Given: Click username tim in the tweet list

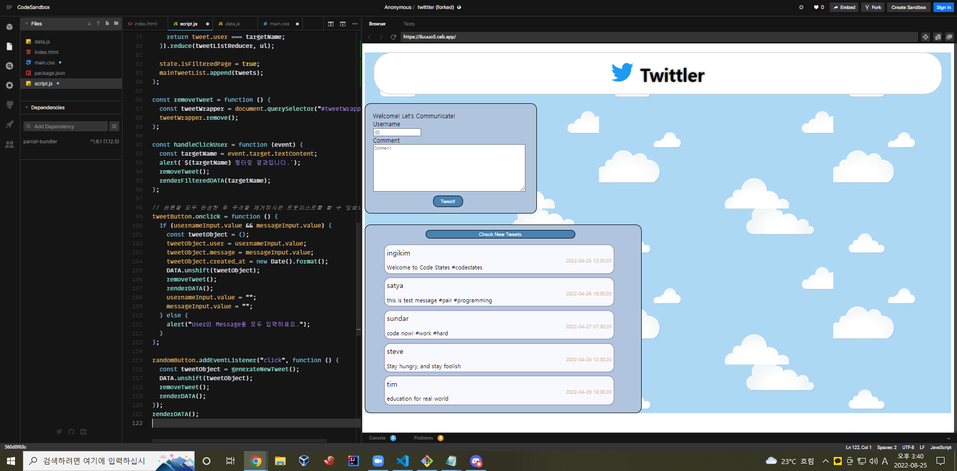Looking at the screenshot, I should click(392, 384).
